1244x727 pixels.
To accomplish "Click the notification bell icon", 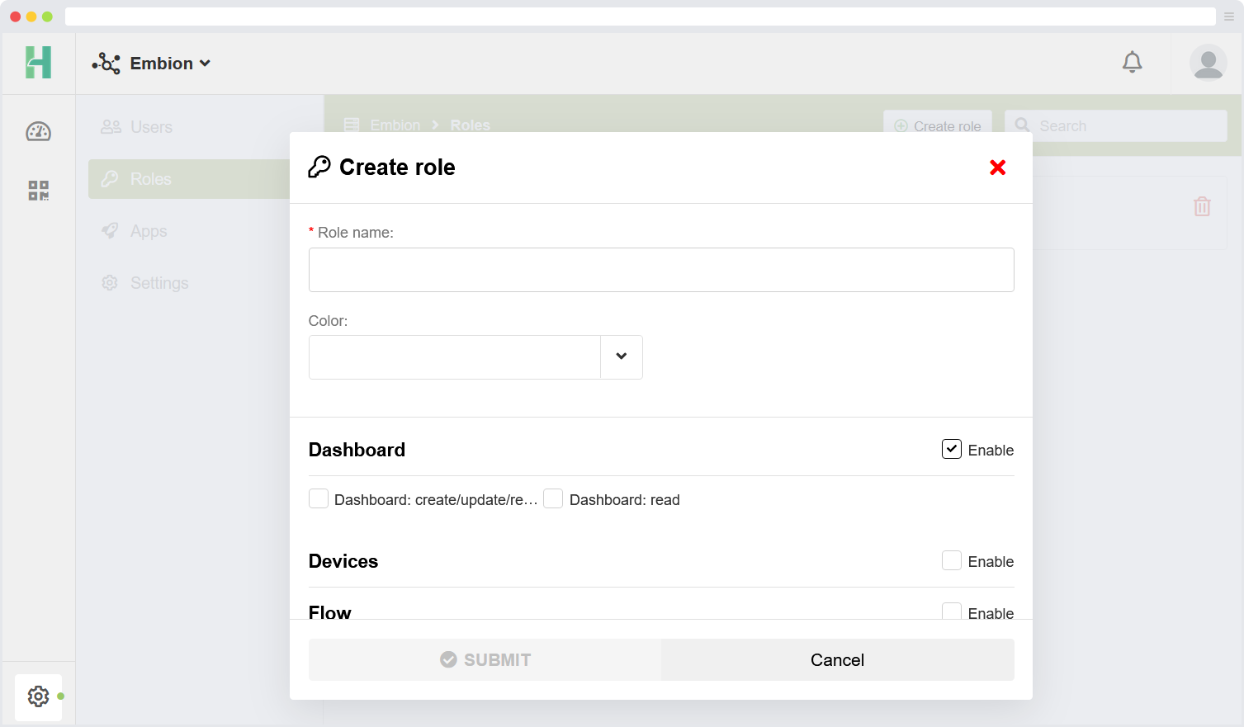I will [1132, 63].
